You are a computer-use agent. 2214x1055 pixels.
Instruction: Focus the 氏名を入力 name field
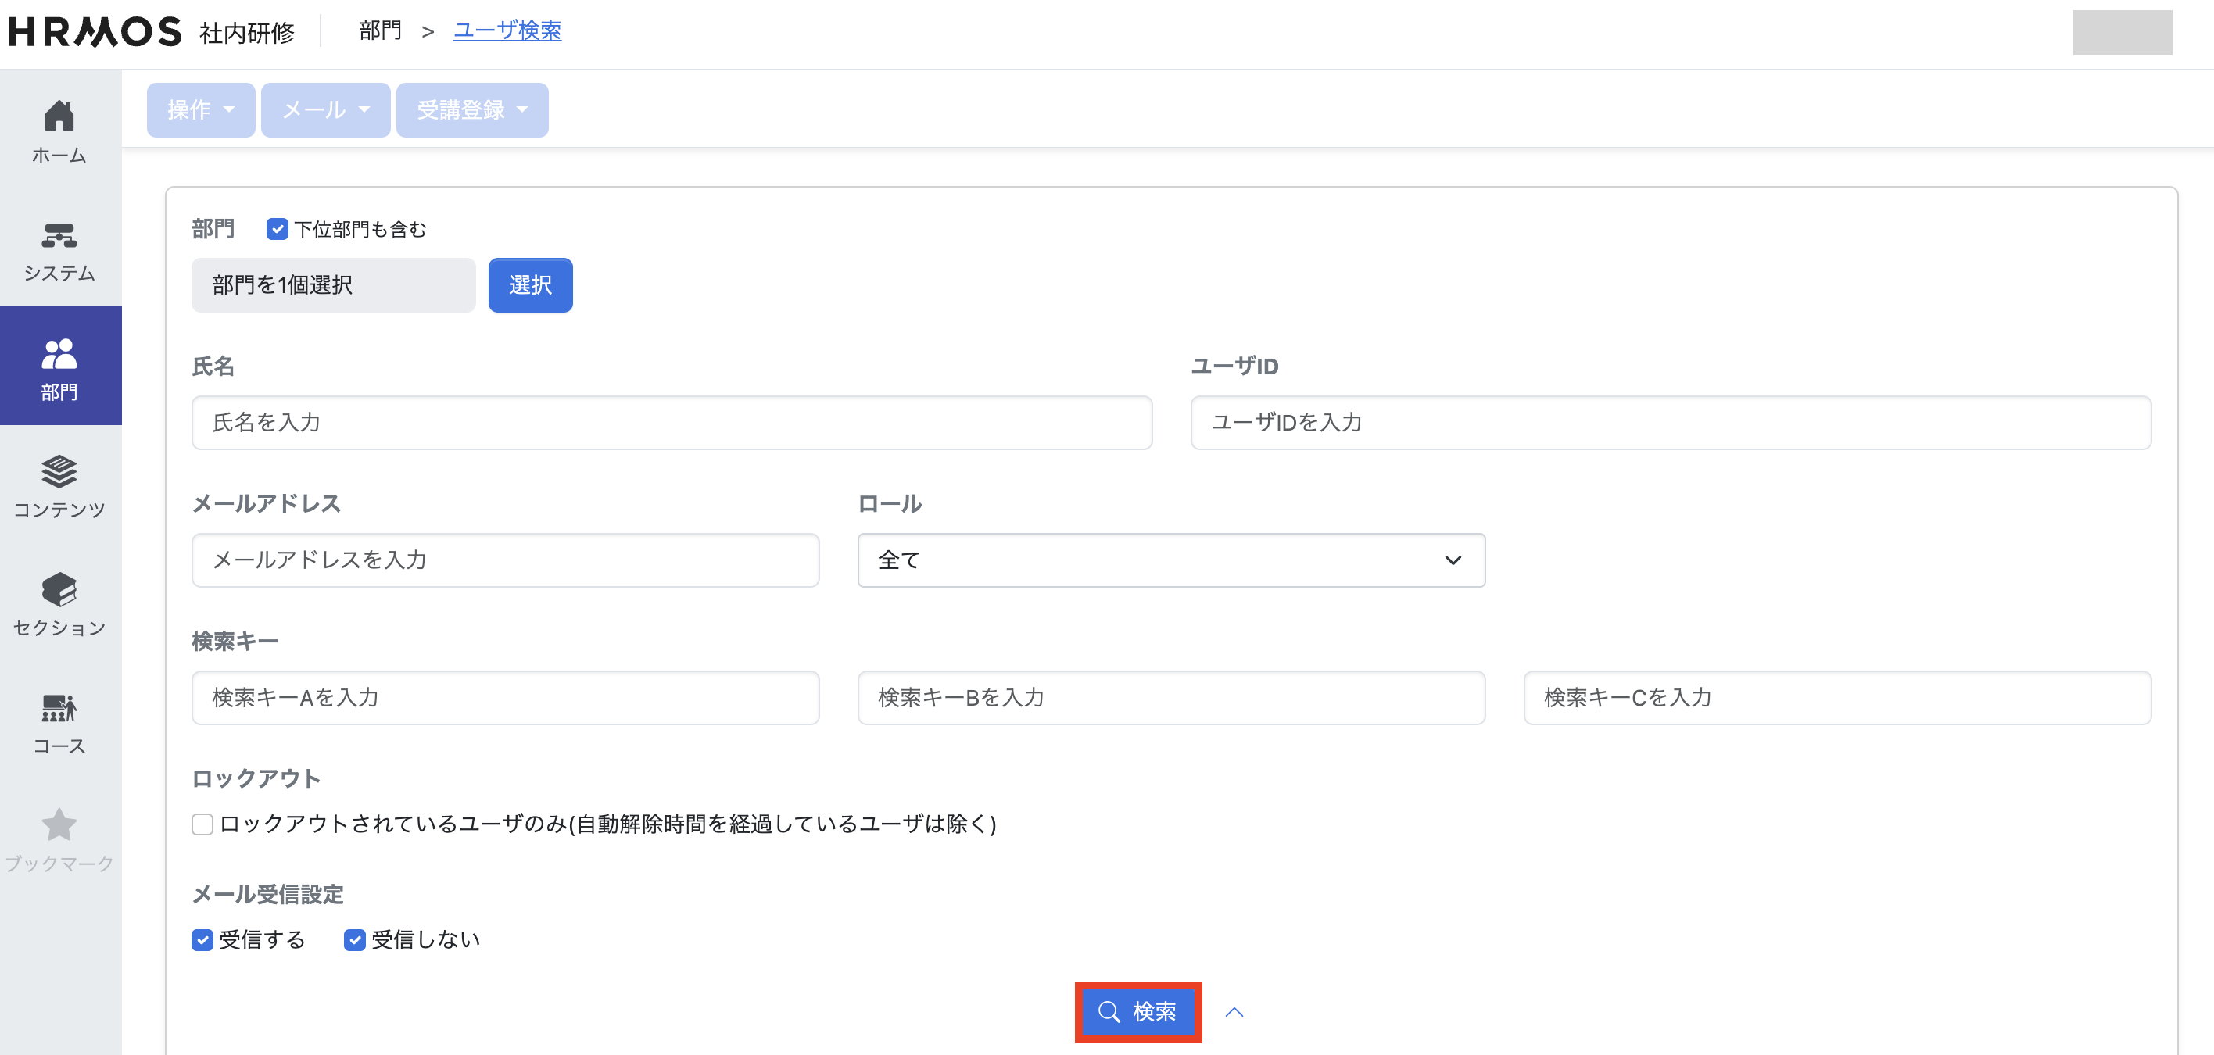[672, 423]
